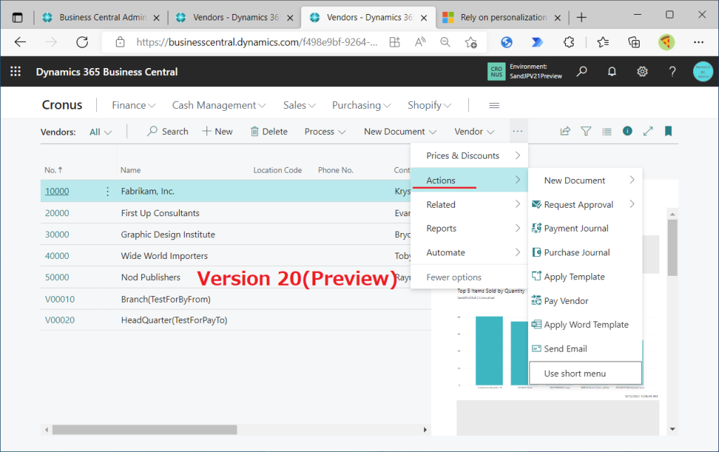
Task: Expand the Finance menu
Action: coord(133,105)
